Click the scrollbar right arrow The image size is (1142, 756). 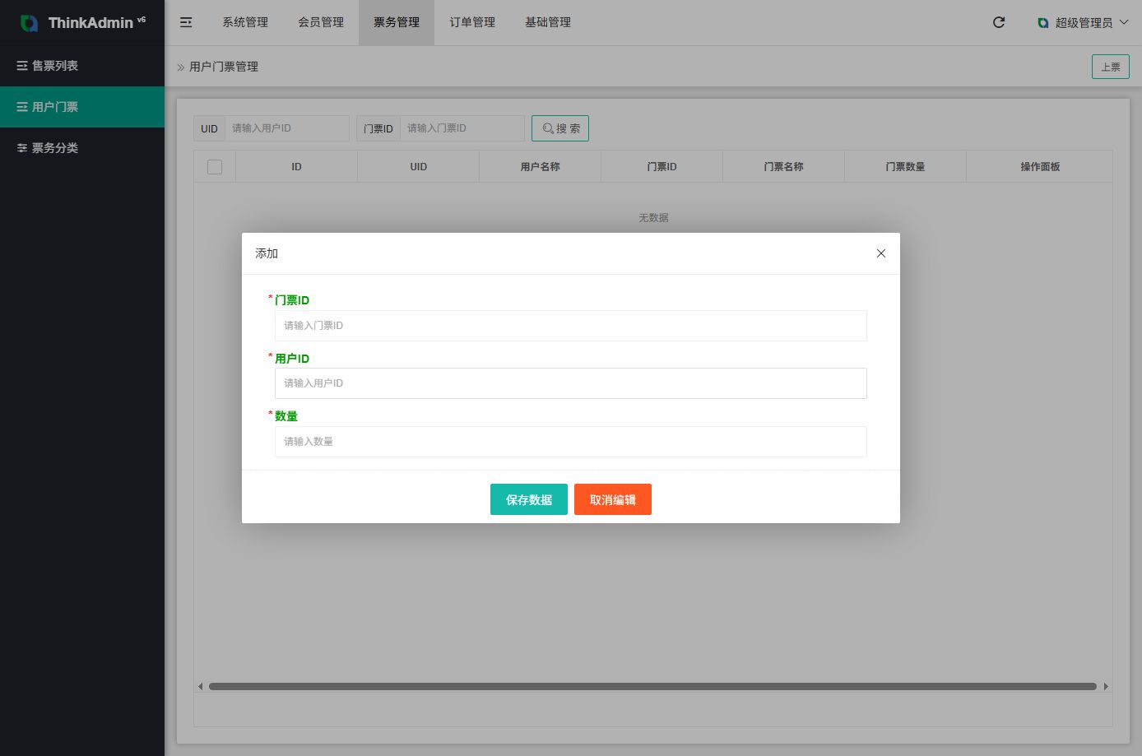click(1106, 686)
